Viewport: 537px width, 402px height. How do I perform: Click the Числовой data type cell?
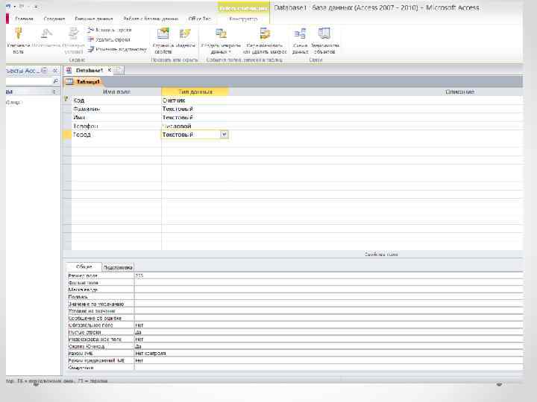(x=195, y=126)
